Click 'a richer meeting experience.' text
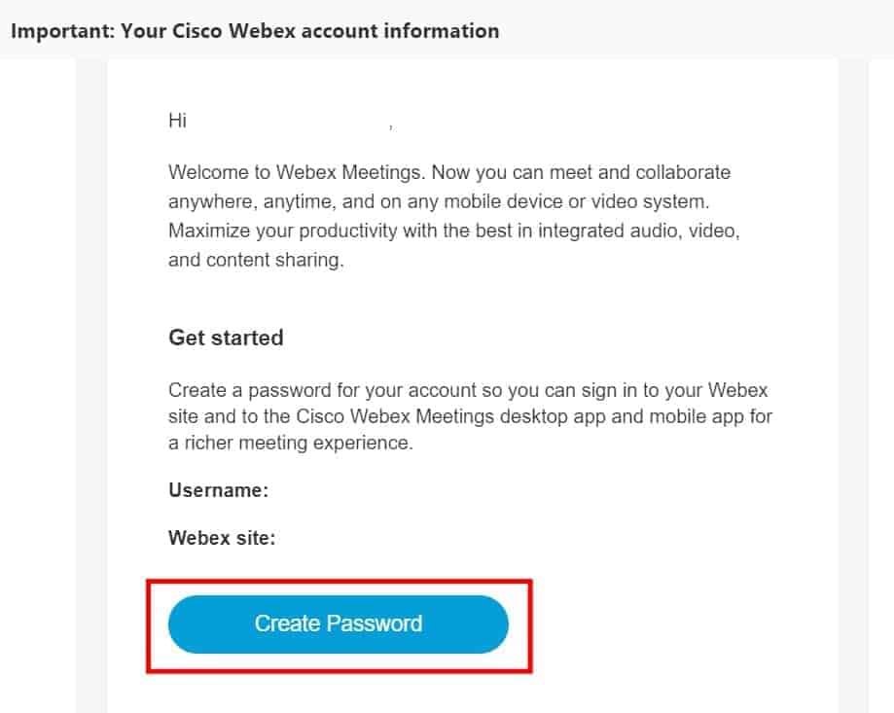 290,443
